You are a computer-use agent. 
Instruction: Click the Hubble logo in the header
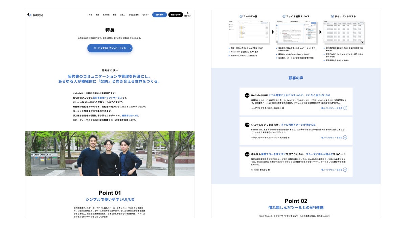pyautogui.click(x=35, y=15)
